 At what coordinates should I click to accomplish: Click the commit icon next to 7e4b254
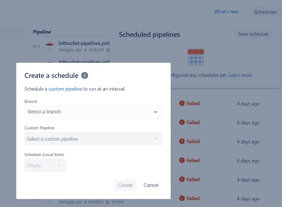(85, 50)
